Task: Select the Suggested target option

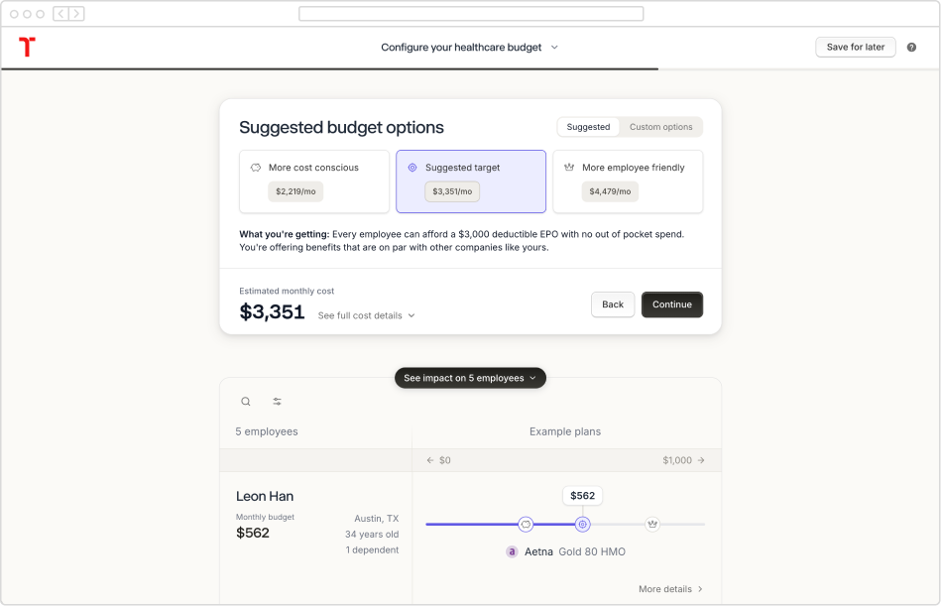Action: pyautogui.click(x=471, y=182)
